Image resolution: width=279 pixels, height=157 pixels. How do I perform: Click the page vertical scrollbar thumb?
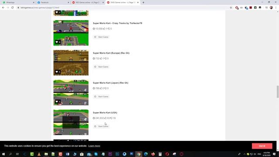click(278, 92)
